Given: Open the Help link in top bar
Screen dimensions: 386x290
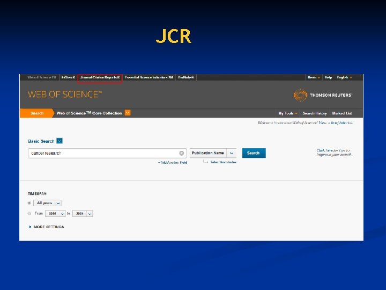Looking at the screenshot, I should [x=329, y=77].
